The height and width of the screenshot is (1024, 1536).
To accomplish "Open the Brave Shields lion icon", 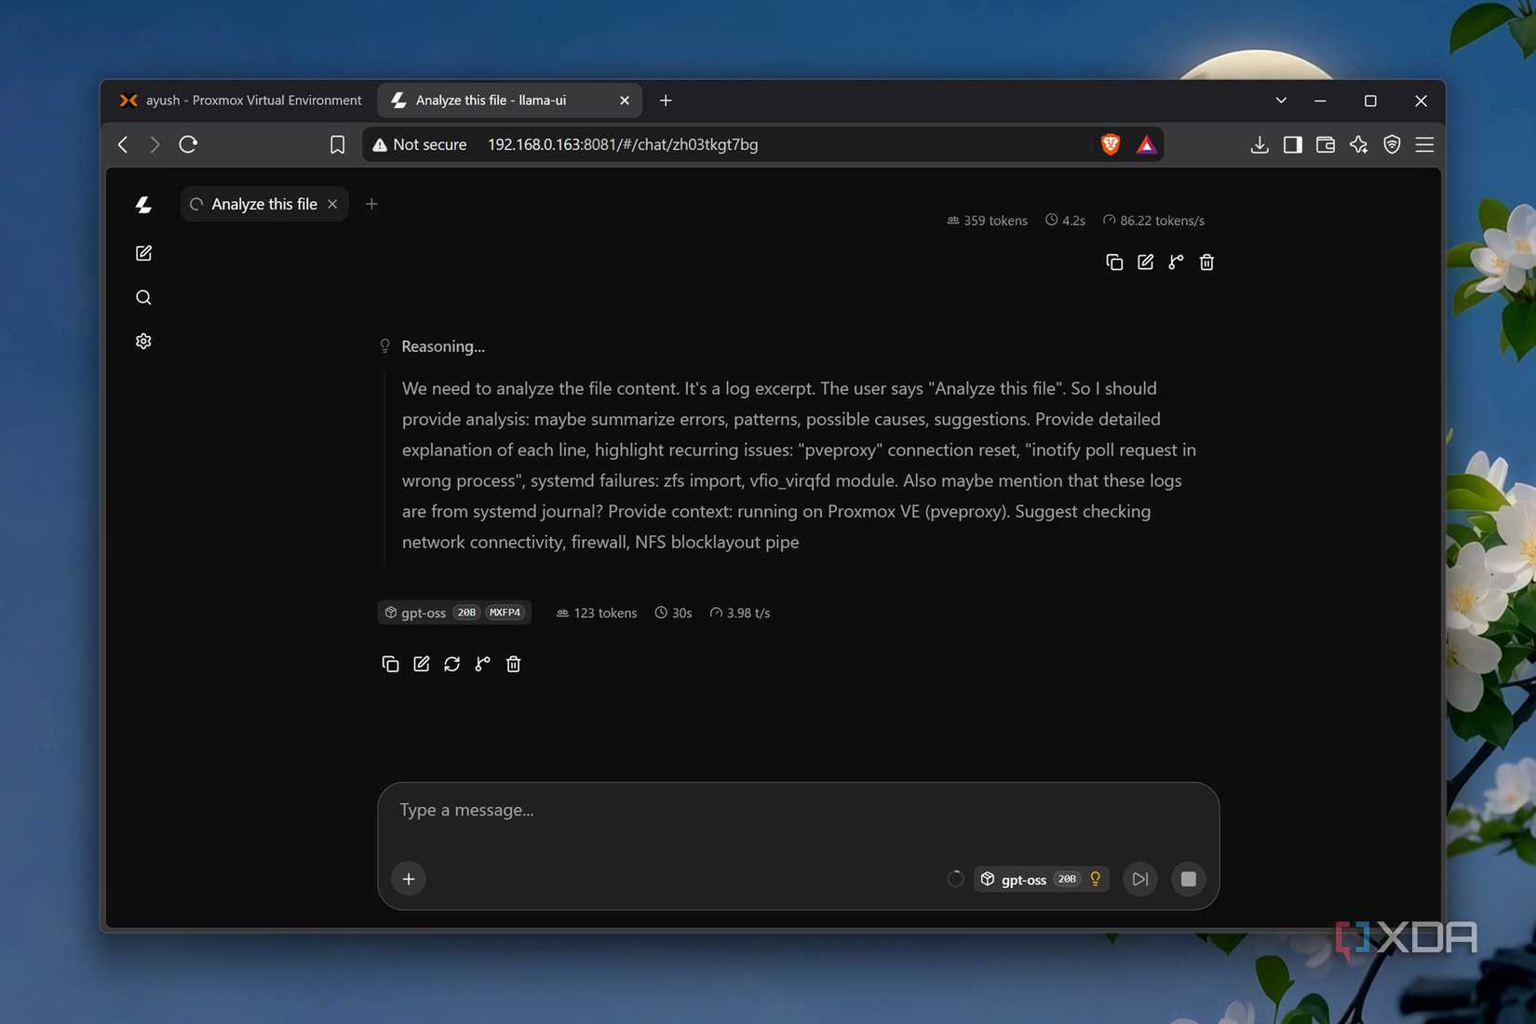I will tap(1110, 144).
